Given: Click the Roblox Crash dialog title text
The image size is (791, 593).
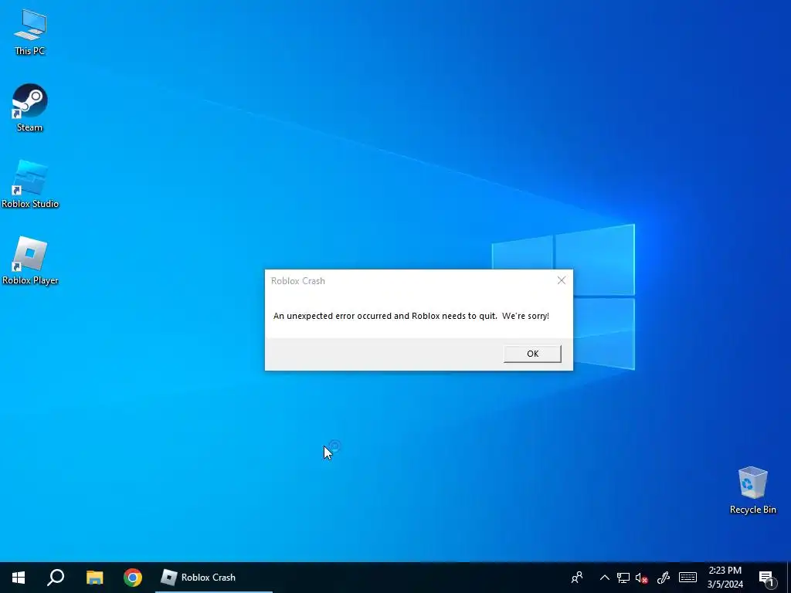Looking at the screenshot, I should click(298, 281).
